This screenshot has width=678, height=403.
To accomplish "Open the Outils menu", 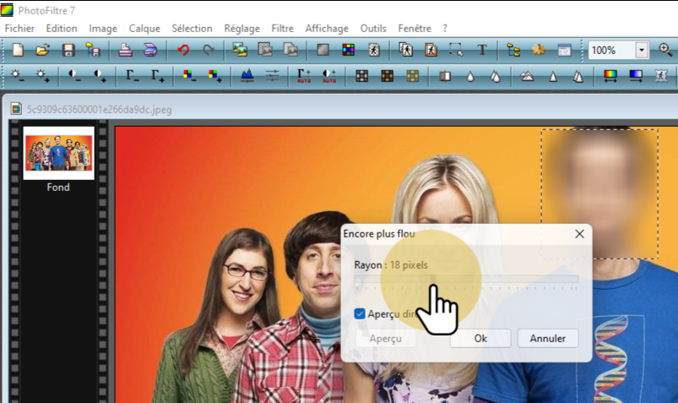I will (x=373, y=29).
